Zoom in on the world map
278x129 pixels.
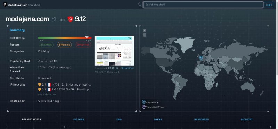145,31
